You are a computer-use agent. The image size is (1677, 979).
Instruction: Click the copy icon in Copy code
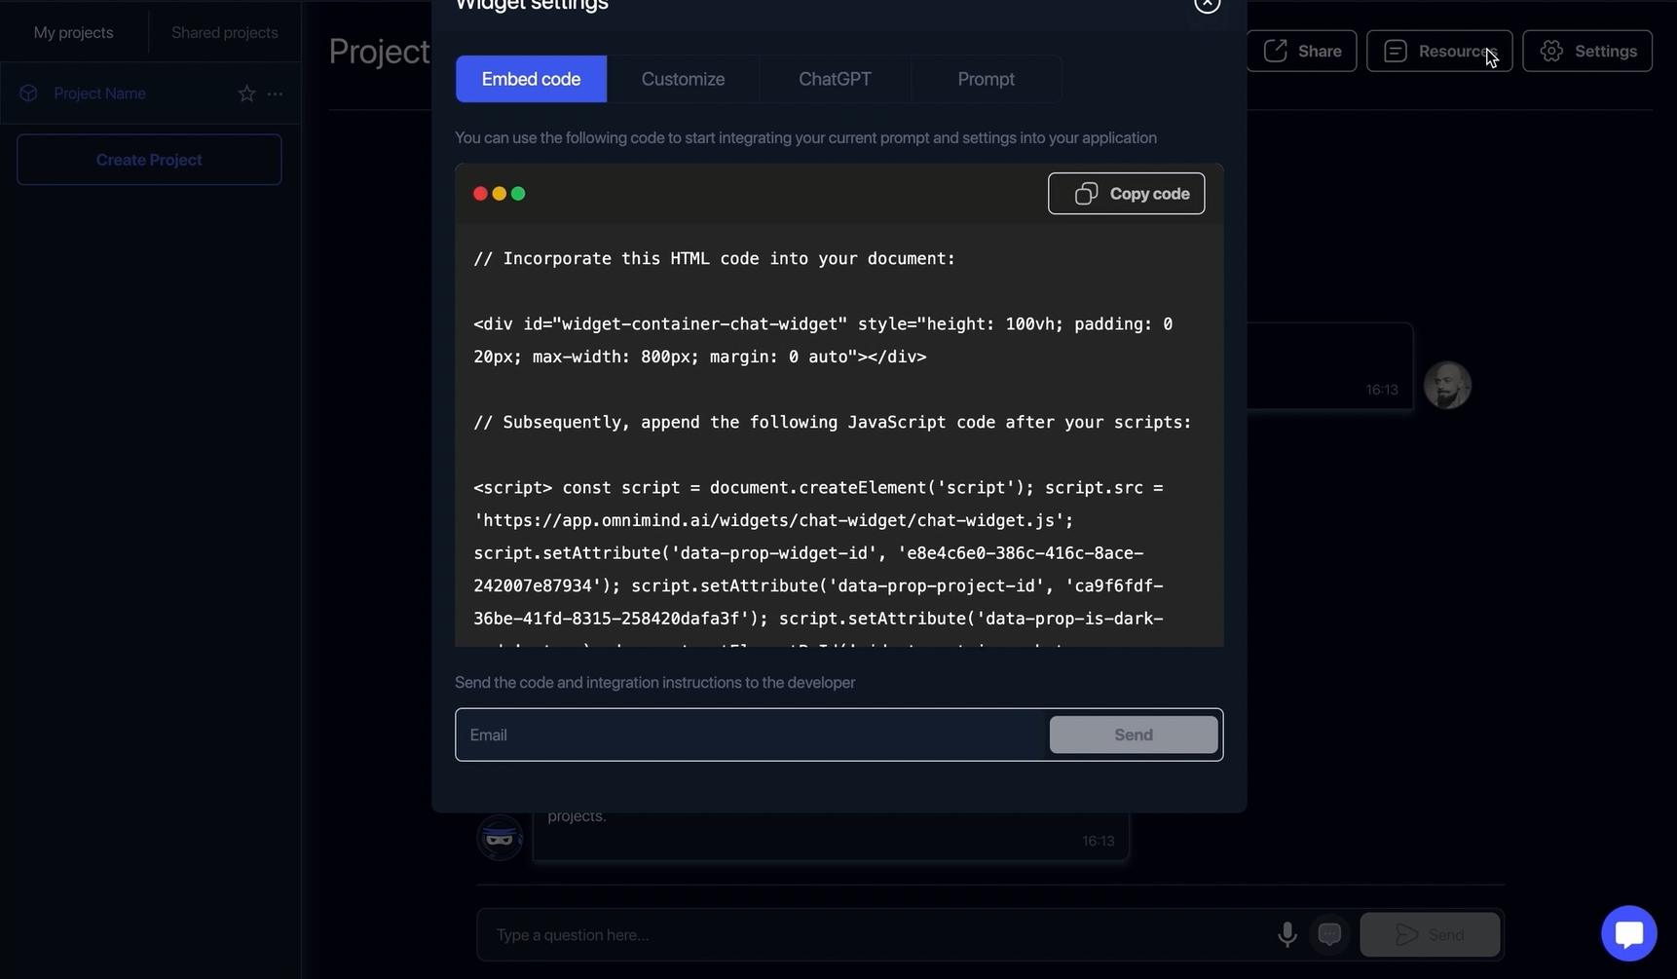1086,194
